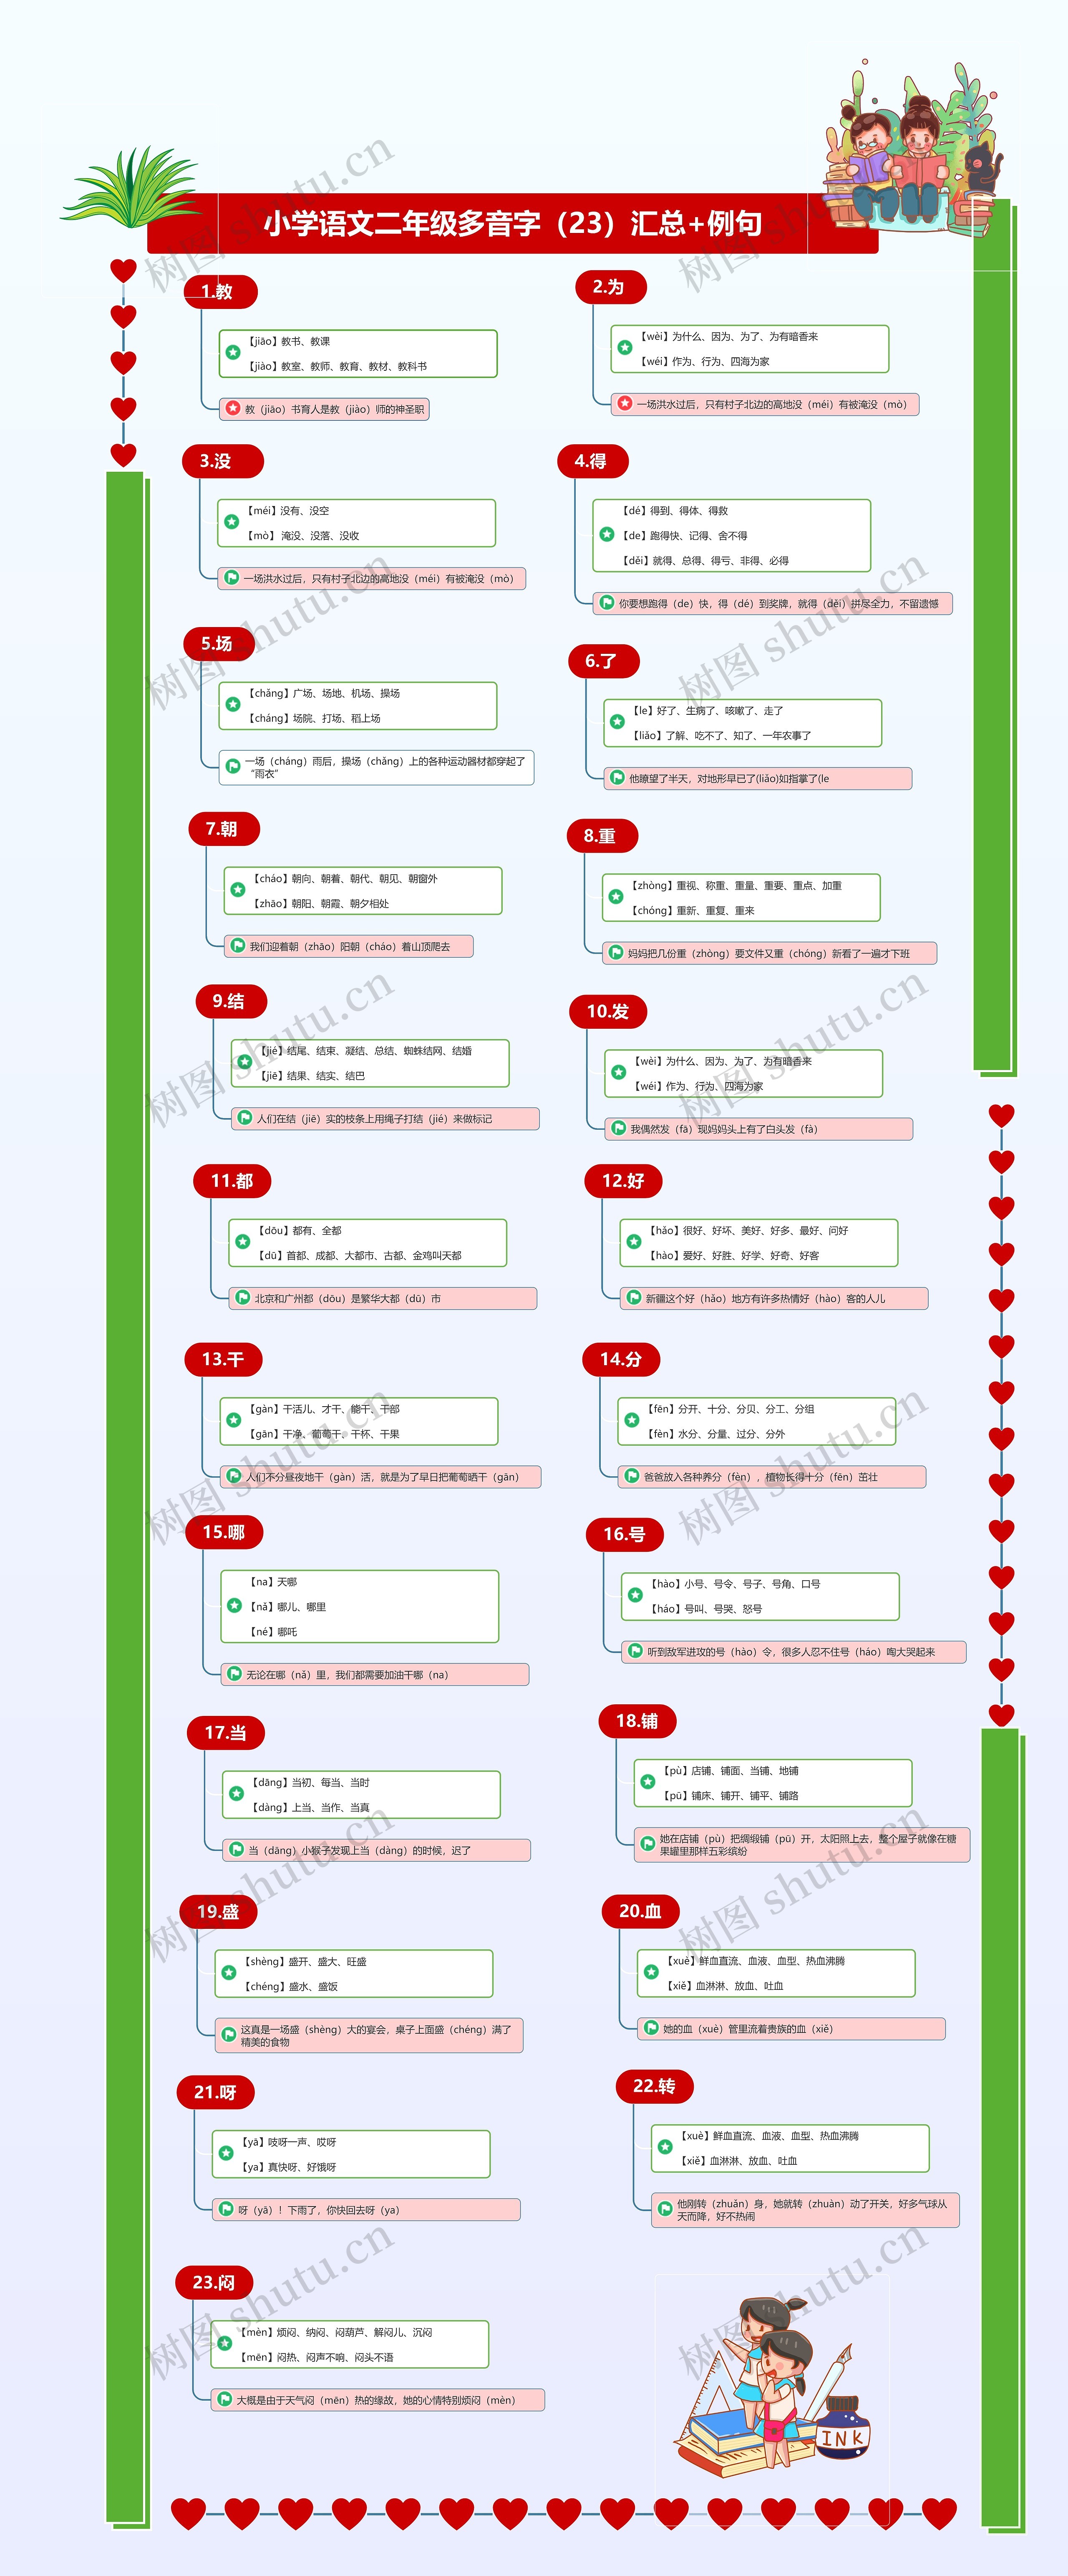The image size is (1068, 2576).
Task: Select the 5.场 heading node
Action: 219,643
